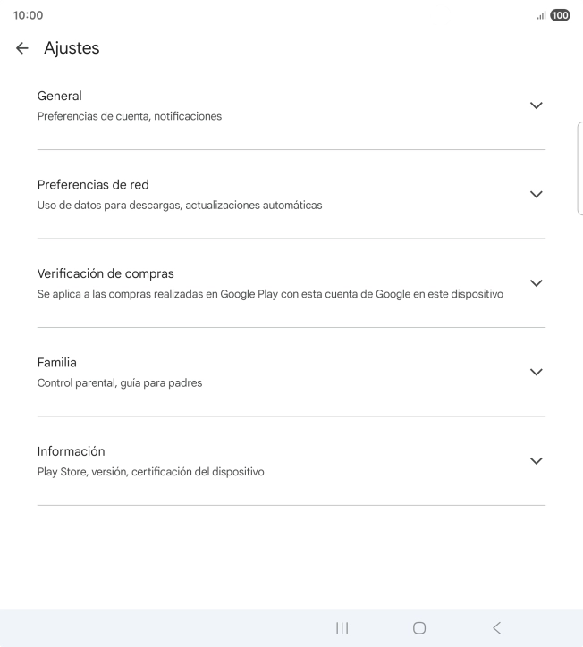Viewport: 583px width, 647px height.
Task: Select the Familia heading
Action: pos(56,362)
